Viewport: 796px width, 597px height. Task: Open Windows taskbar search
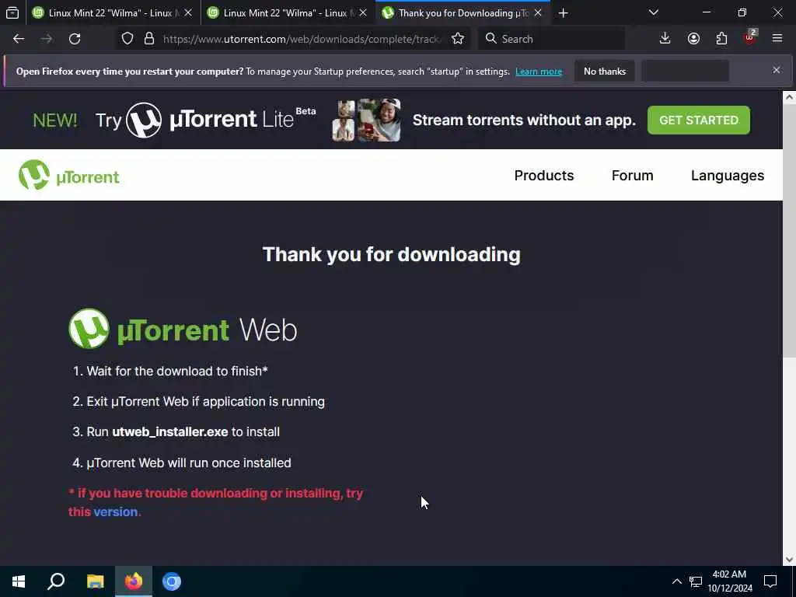coord(56,581)
